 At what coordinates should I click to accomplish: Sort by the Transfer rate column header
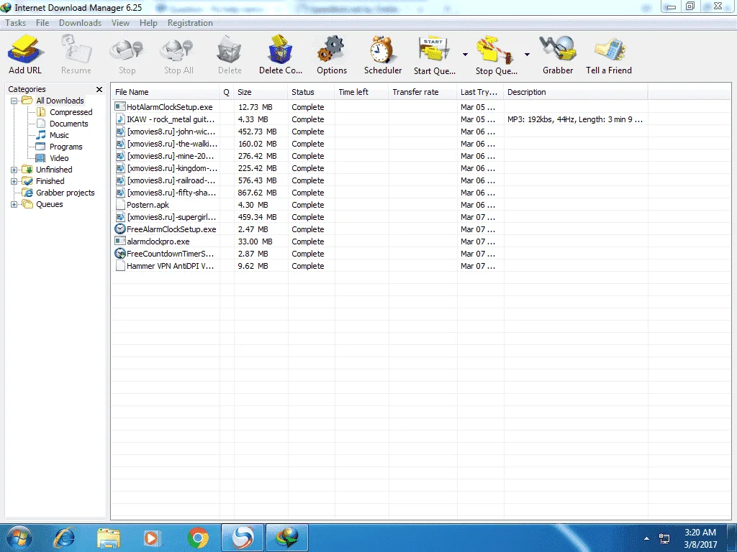pos(423,92)
